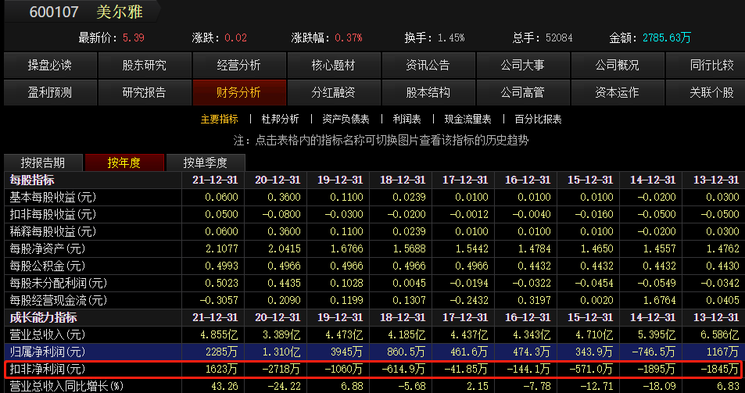The image size is (745, 393).
Task: Click the 每股公积金(元) indicator name
Action: [48, 266]
